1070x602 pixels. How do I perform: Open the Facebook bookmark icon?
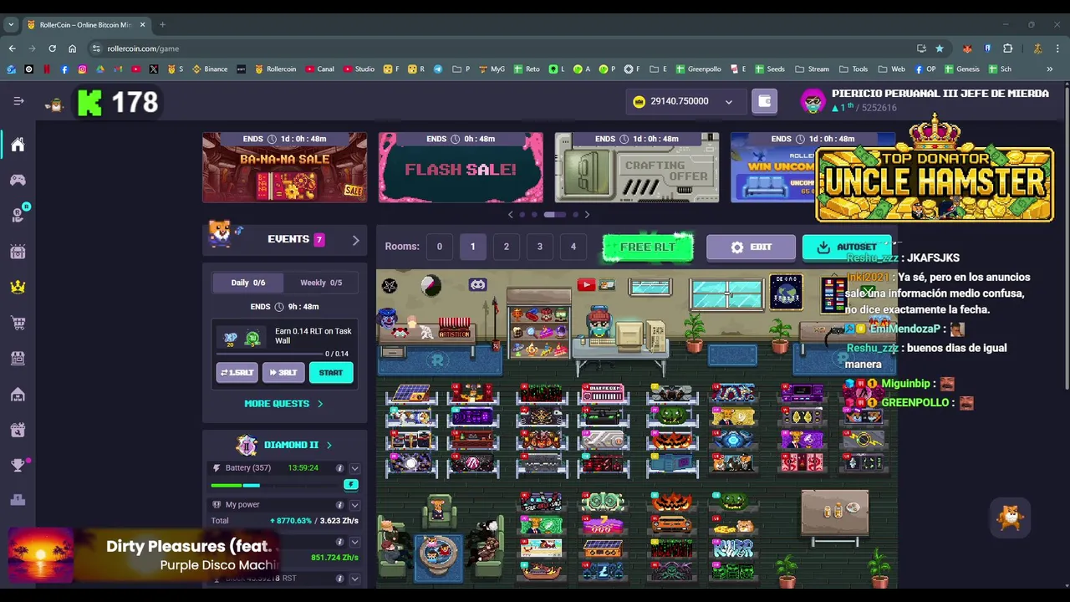point(64,69)
